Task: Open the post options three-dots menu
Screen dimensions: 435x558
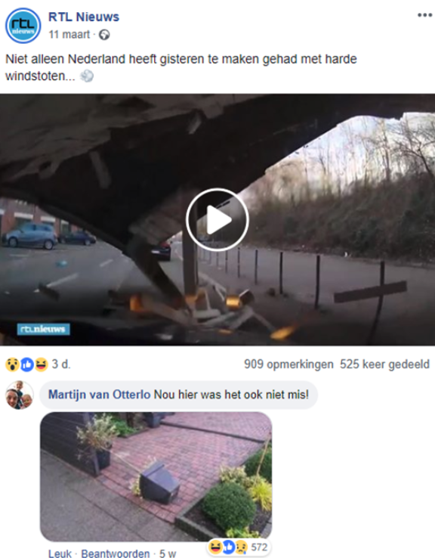Action: (424, 15)
